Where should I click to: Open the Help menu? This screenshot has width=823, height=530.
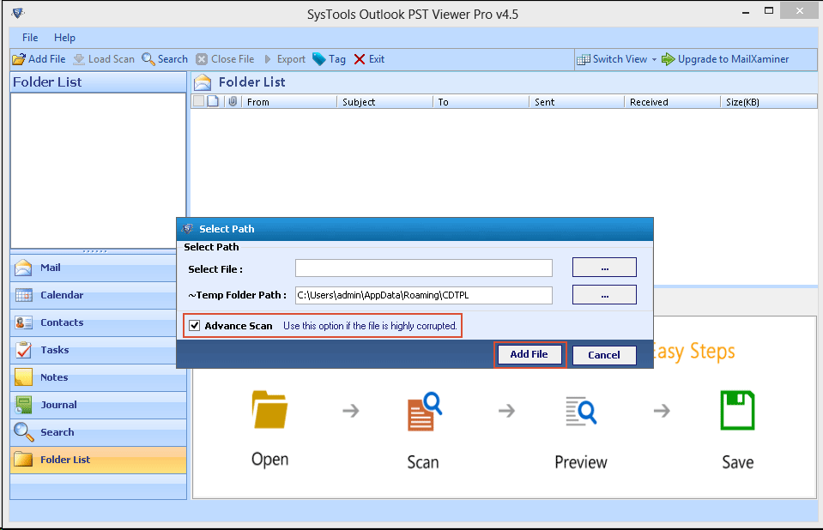[64, 38]
